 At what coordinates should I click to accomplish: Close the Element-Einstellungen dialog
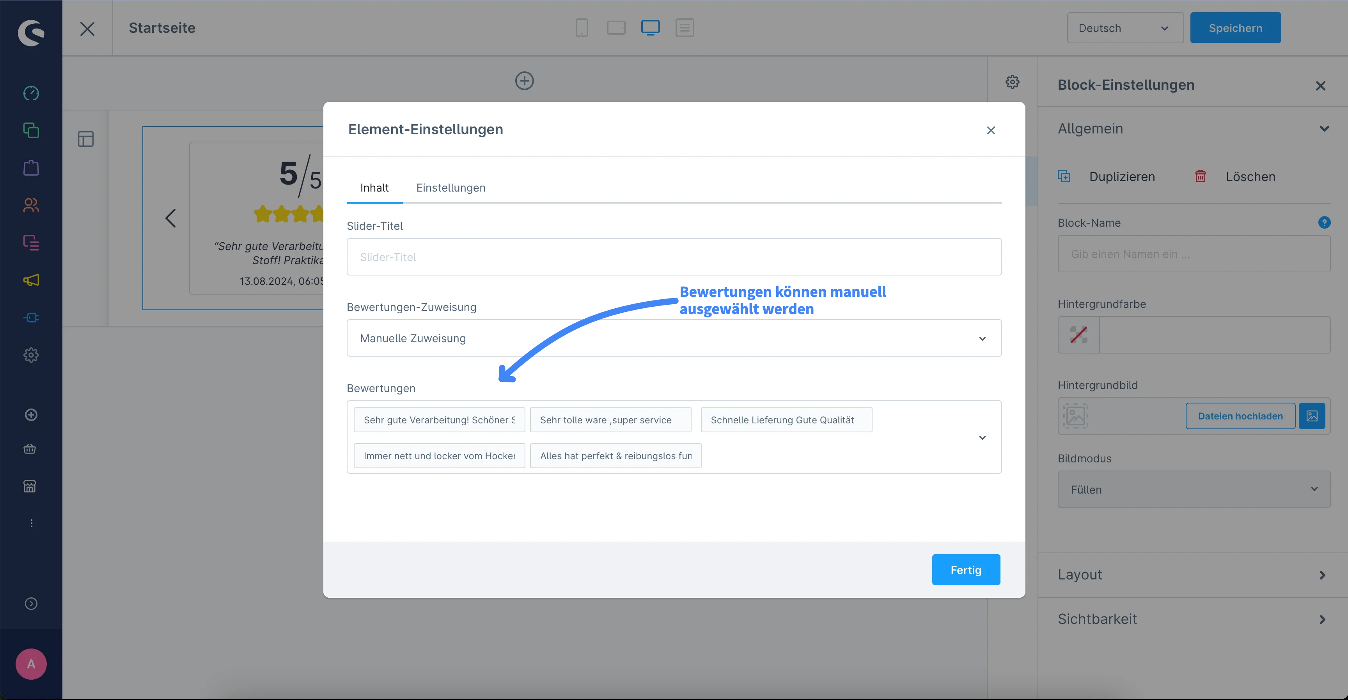coord(991,130)
